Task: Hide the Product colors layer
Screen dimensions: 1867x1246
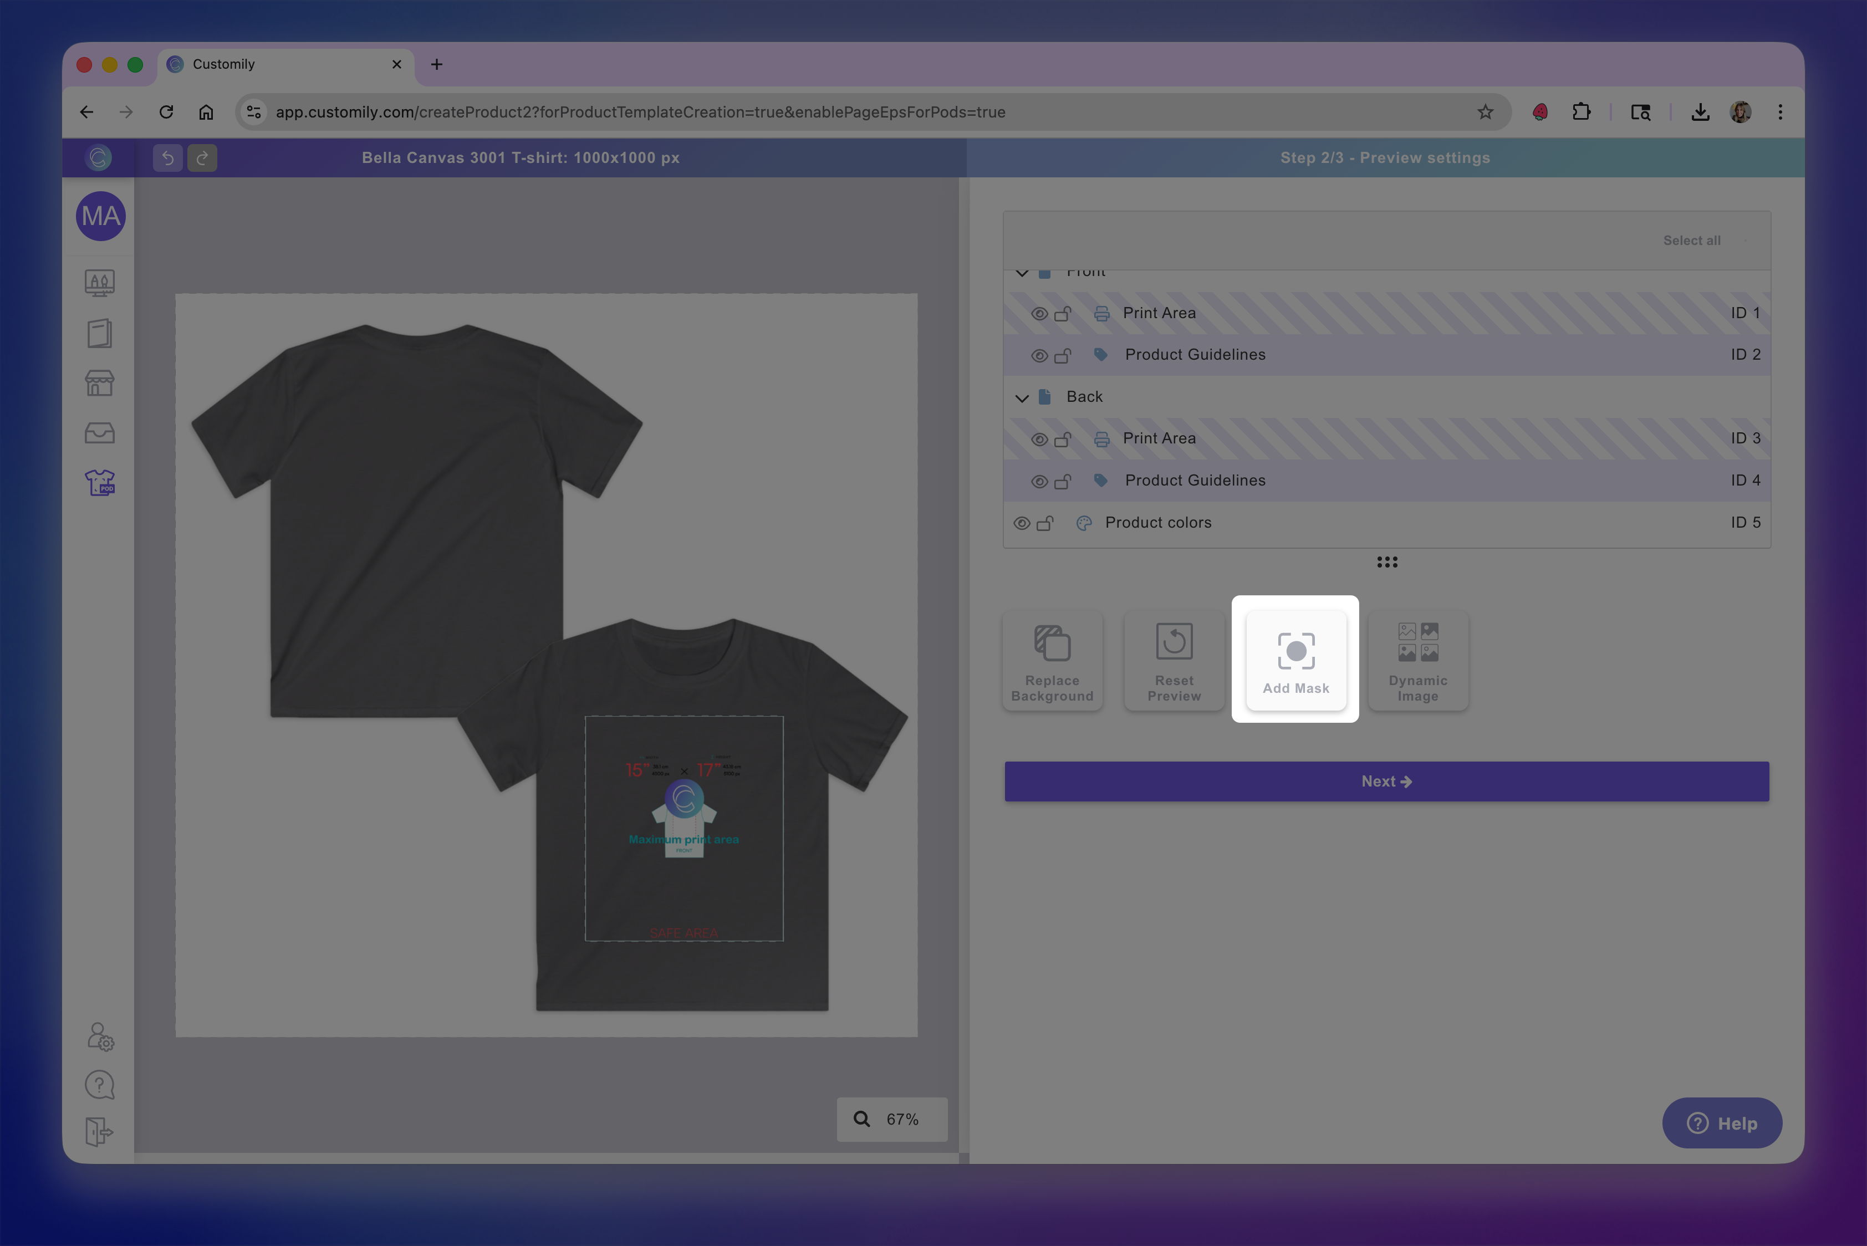Action: click(1021, 523)
